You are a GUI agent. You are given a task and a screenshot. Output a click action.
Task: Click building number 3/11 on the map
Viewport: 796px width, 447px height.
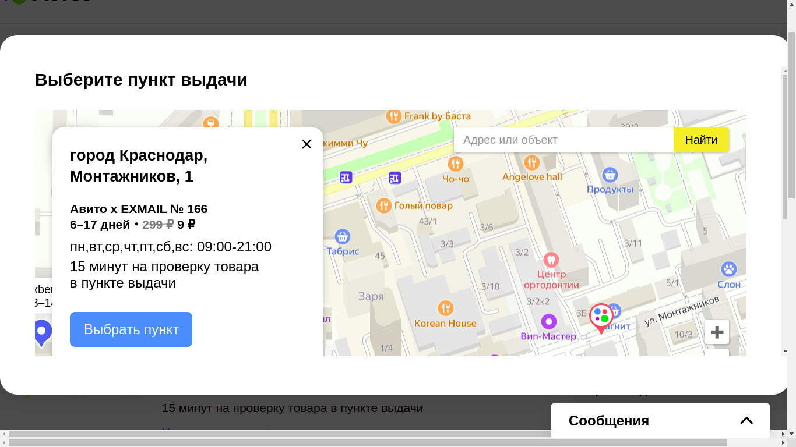coord(633,243)
